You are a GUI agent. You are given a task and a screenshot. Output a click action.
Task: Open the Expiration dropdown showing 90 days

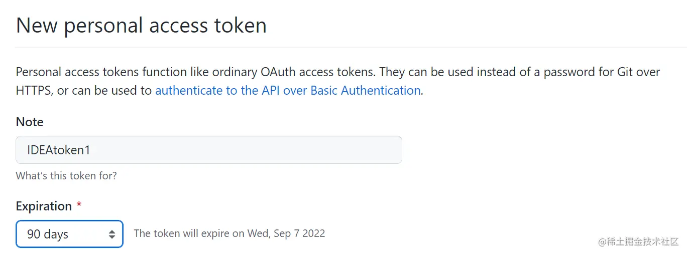point(69,234)
